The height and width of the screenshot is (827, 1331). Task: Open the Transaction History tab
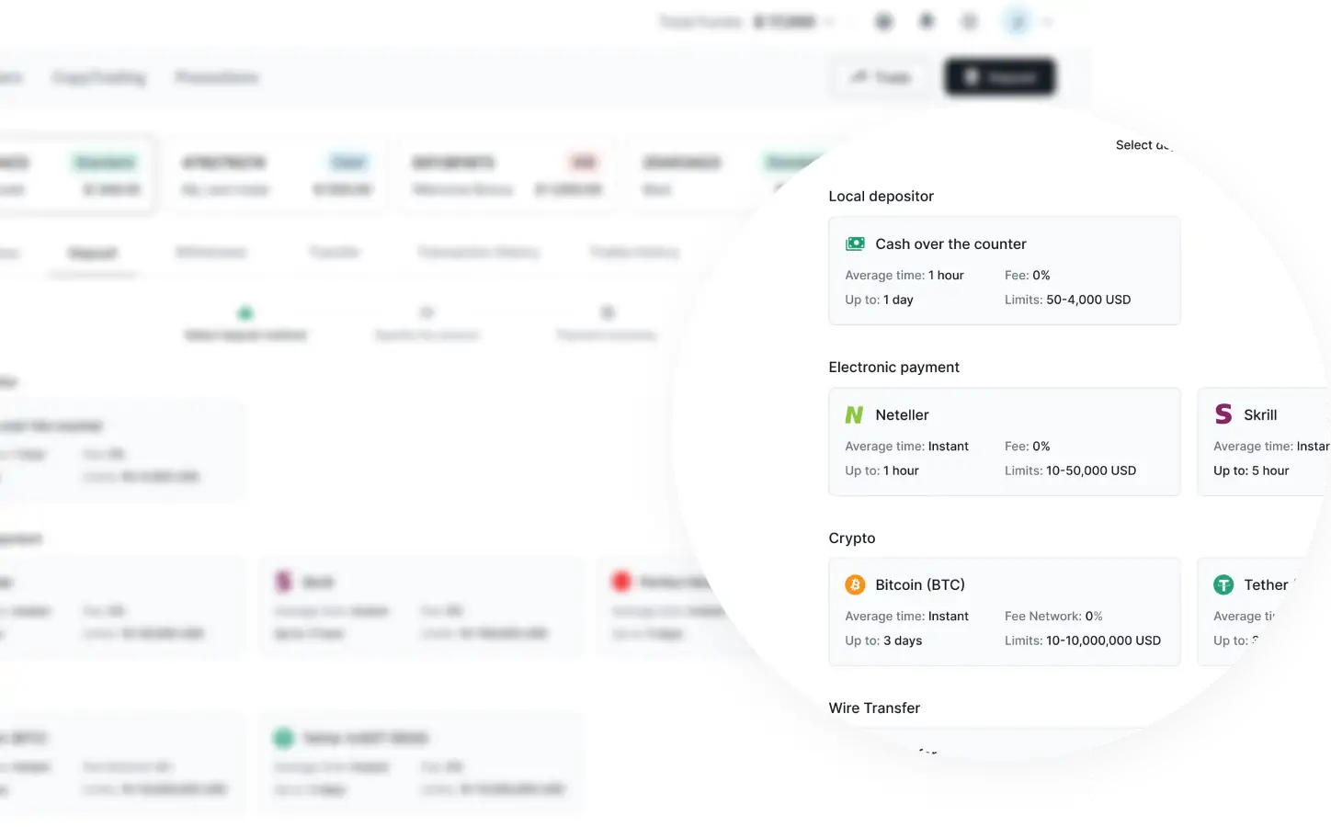pos(478,252)
